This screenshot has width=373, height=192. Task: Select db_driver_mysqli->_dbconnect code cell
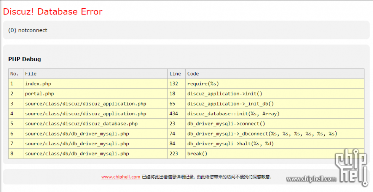(275, 134)
